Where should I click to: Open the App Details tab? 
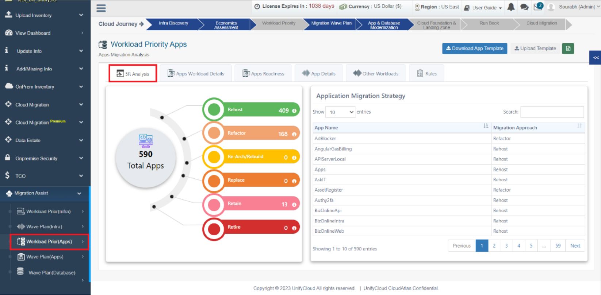(x=319, y=74)
